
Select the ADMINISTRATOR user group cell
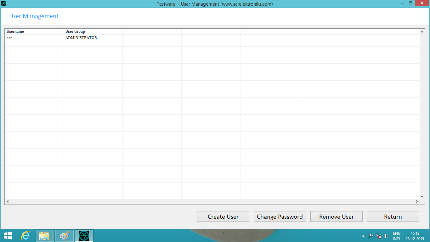pos(93,38)
